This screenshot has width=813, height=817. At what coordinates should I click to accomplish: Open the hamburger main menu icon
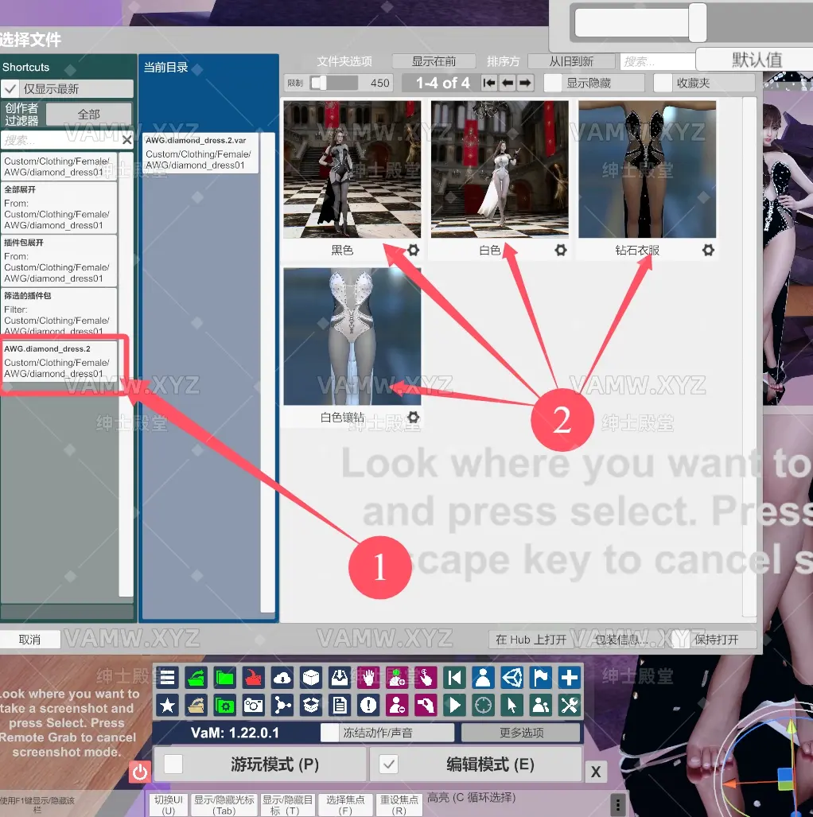pos(167,678)
